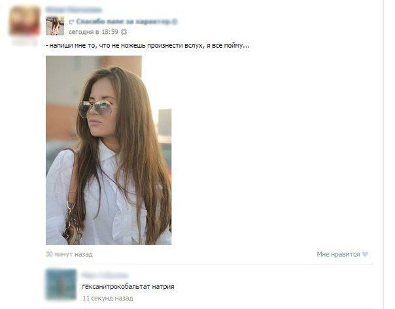395x309 pixels.
Task: Click the гексанитрокобальтат натрия comment text
Action: tap(128, 287)
